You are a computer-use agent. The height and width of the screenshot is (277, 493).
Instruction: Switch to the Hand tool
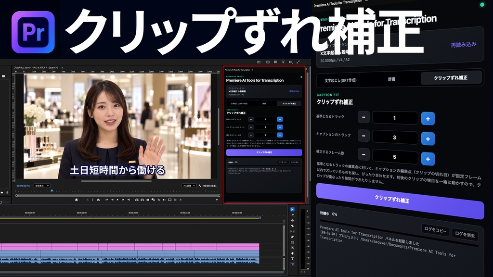point(292,253)
